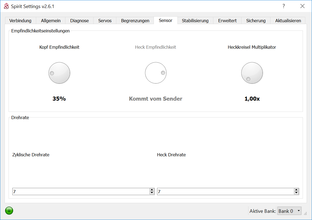Select the Servos tab
This screenshot has height=220, width=312.
pyautogui.click(x=105, y=21)
